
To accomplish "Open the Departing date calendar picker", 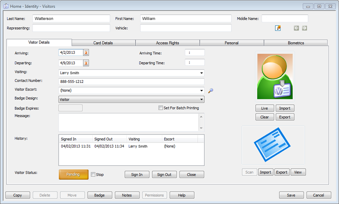I will coord(86,63).
